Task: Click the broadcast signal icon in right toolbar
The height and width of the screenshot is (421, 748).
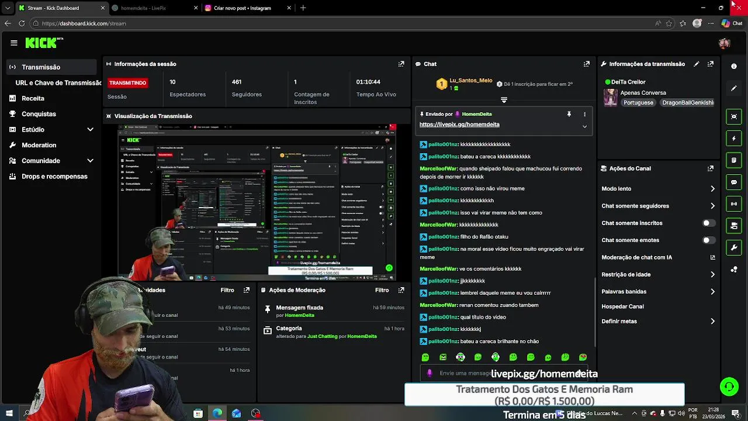Action: 734,204
